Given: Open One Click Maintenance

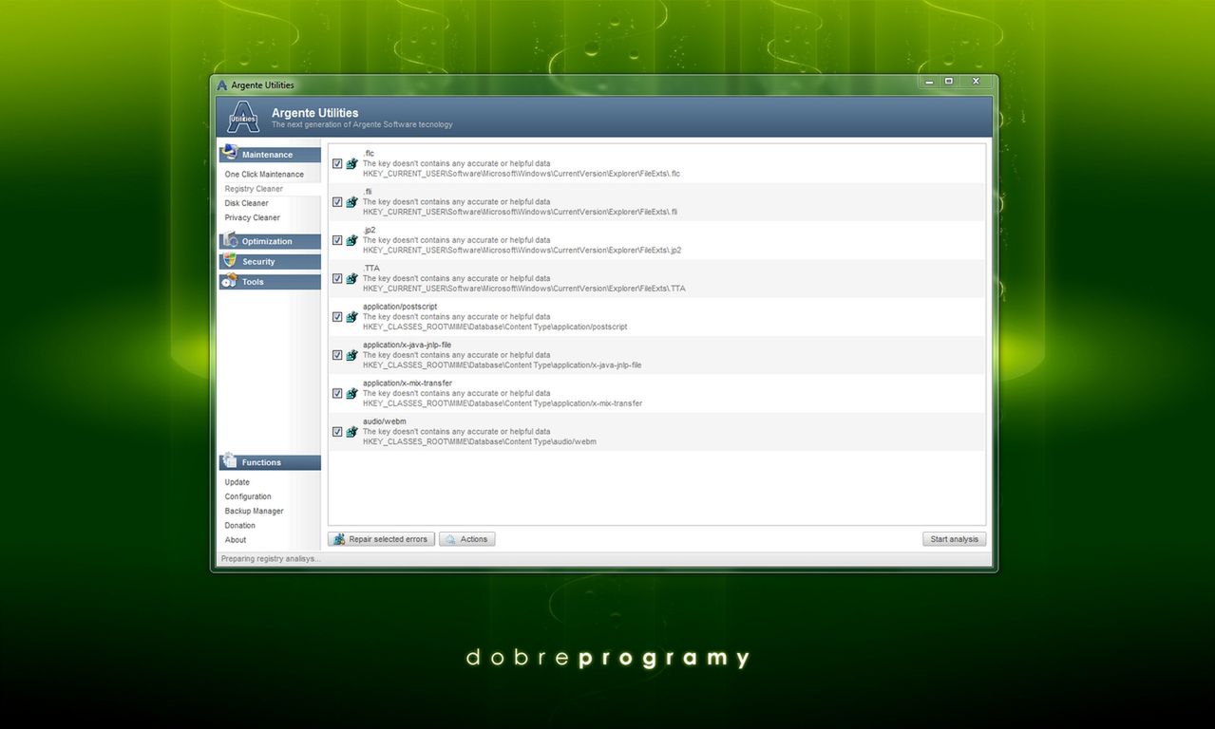Looking at the screenshot, I should point(264,175).
